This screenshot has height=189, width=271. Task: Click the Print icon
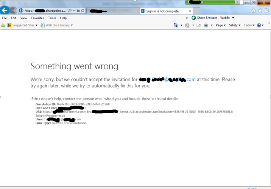pos(206,26)
